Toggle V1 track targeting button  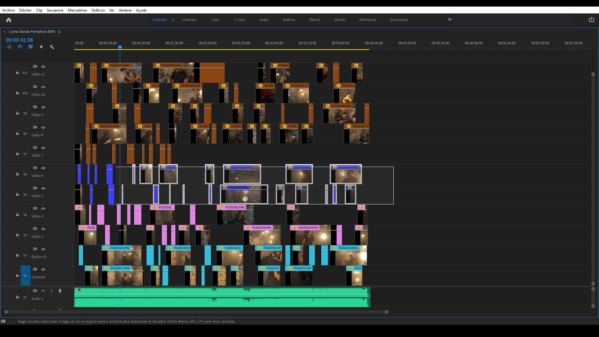[25, 276]
